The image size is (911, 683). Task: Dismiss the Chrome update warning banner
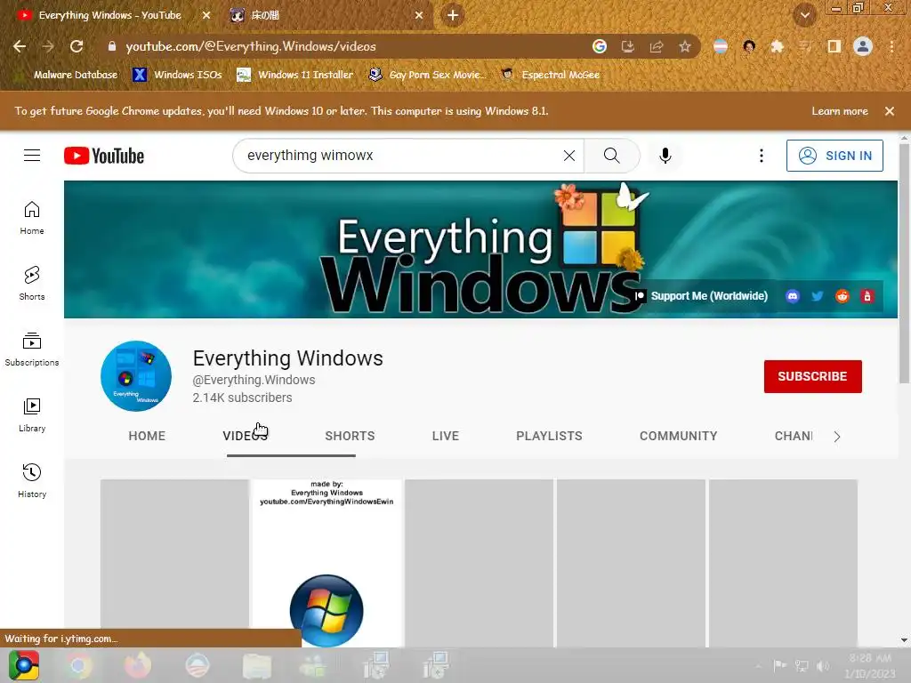(x=890, y=111)
